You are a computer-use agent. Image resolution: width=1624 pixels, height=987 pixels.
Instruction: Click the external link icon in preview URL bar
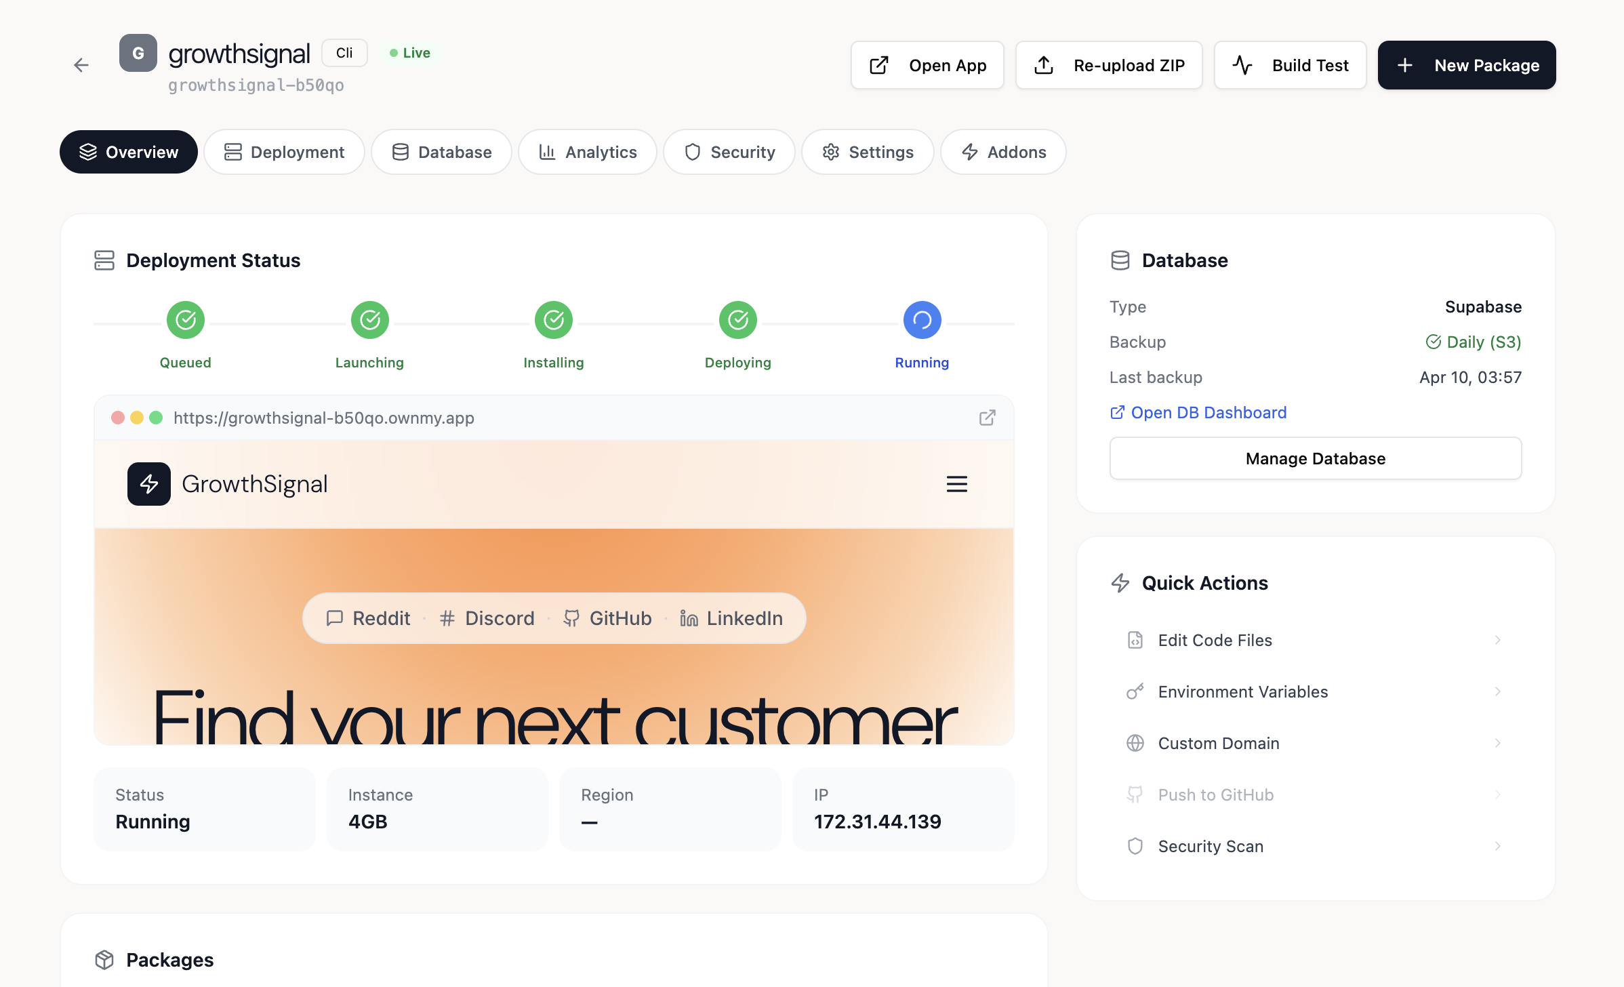coord(987,418)
